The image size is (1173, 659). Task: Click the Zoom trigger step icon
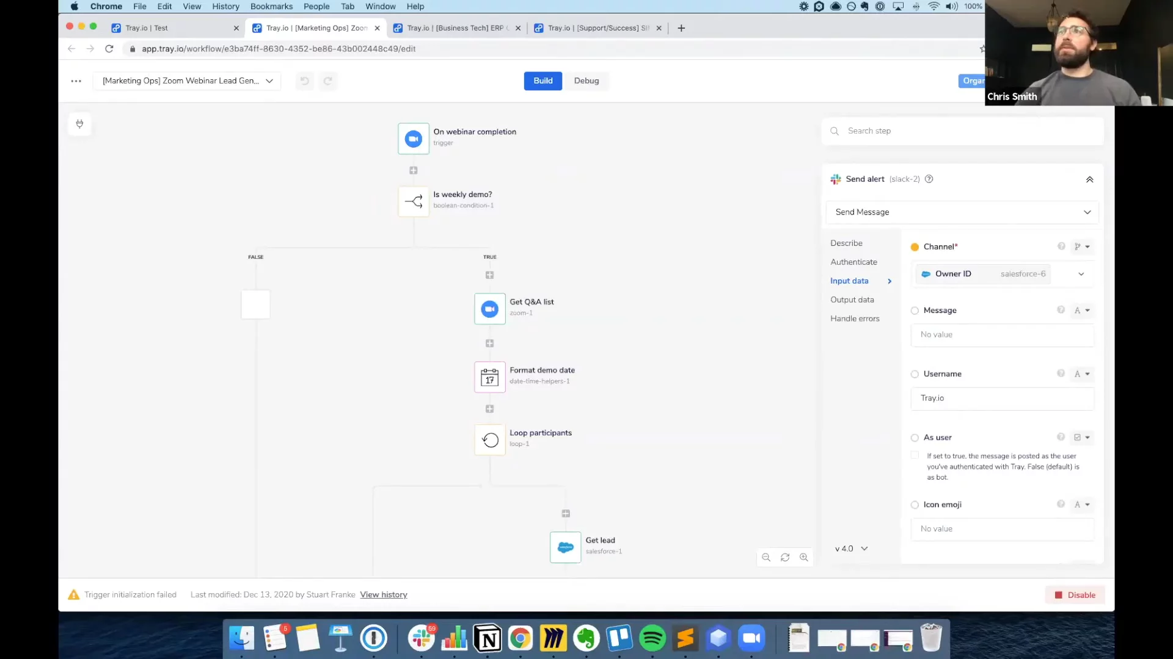[x=413, y=139]
